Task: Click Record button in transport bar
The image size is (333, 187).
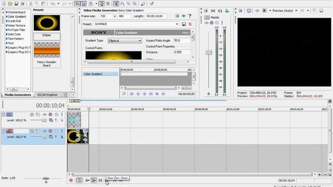Action: [x=71, y=180]
